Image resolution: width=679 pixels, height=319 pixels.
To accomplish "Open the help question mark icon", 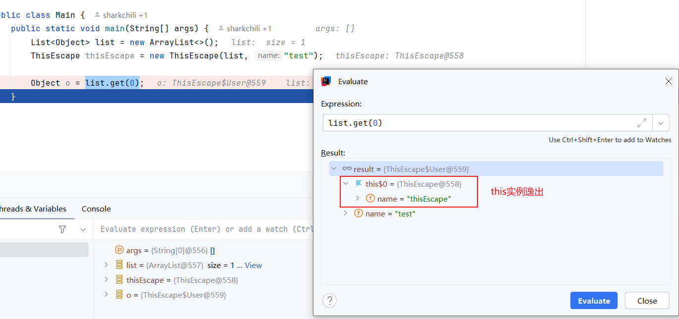I will [329, 300].
